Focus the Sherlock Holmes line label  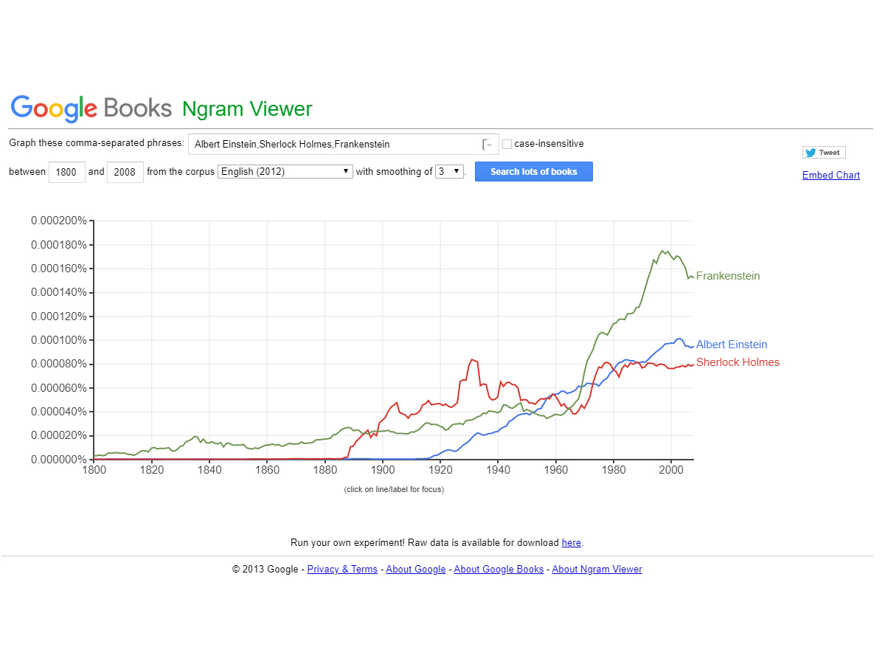tap(737, 362)
